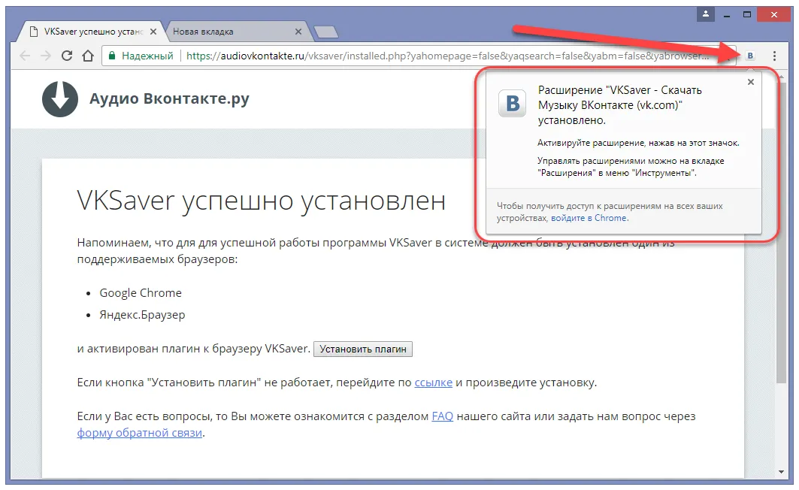Image resolution: width=799 pixels, height=490 pixels.
Task: Switch to the VKSaver успешно установлен tab
Action: [x=91, y=32]
